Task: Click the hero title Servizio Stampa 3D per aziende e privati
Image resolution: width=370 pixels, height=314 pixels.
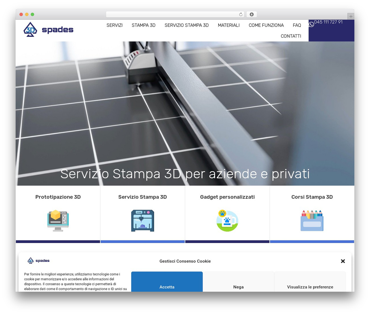Action: point(185,174)
